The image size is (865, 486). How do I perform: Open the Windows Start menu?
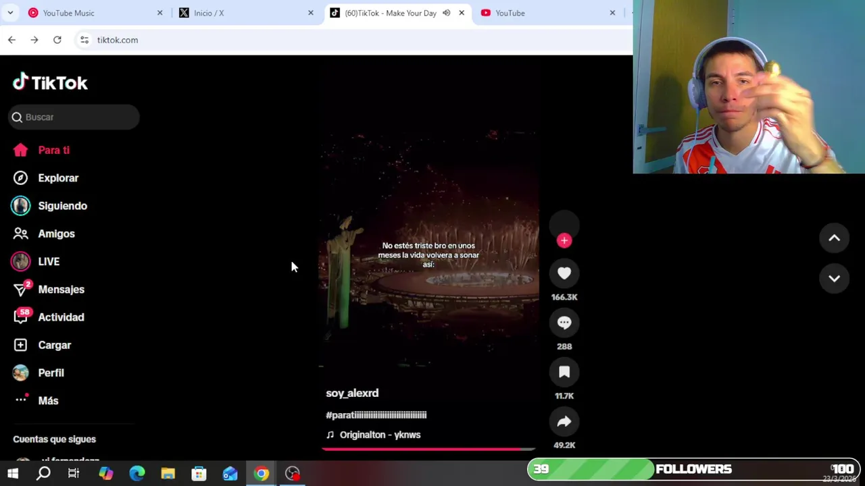(13, 474)
